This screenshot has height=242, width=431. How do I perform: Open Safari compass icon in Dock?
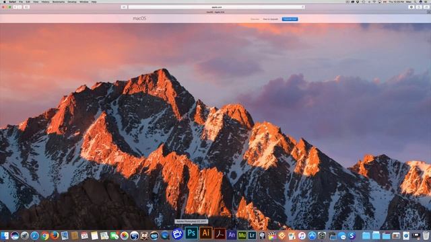(34, 236)
